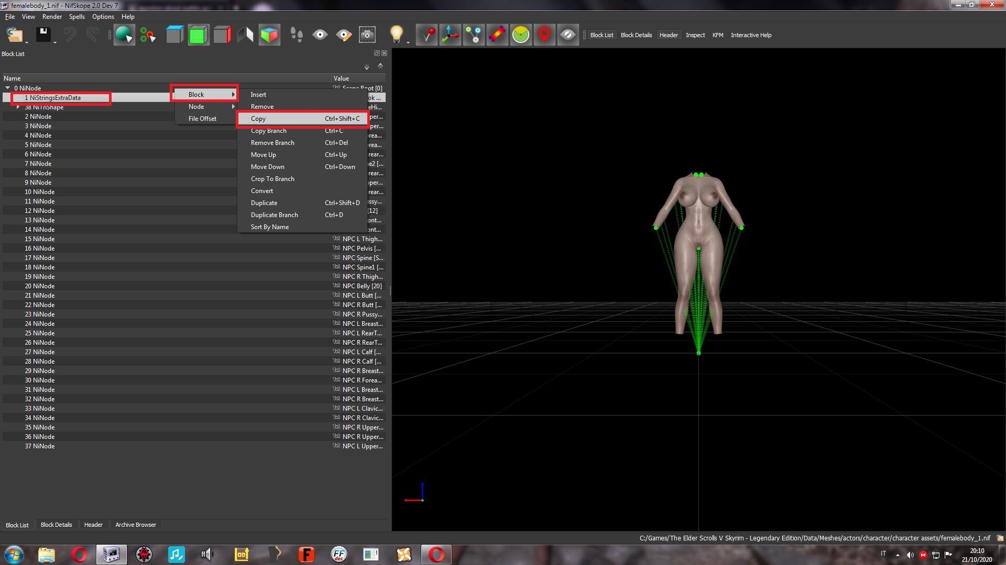
Task: Click the camera Screenshot icon
Action: [367, 35]
